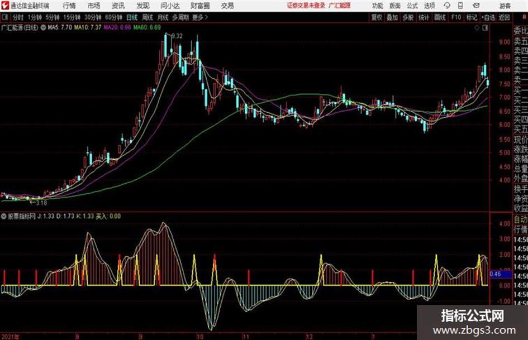528x340 pixels.
Task: Click the 统计 statistics button
Action: tap(424, 17)
